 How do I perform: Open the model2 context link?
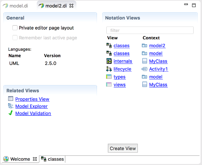tap(157, 46)
